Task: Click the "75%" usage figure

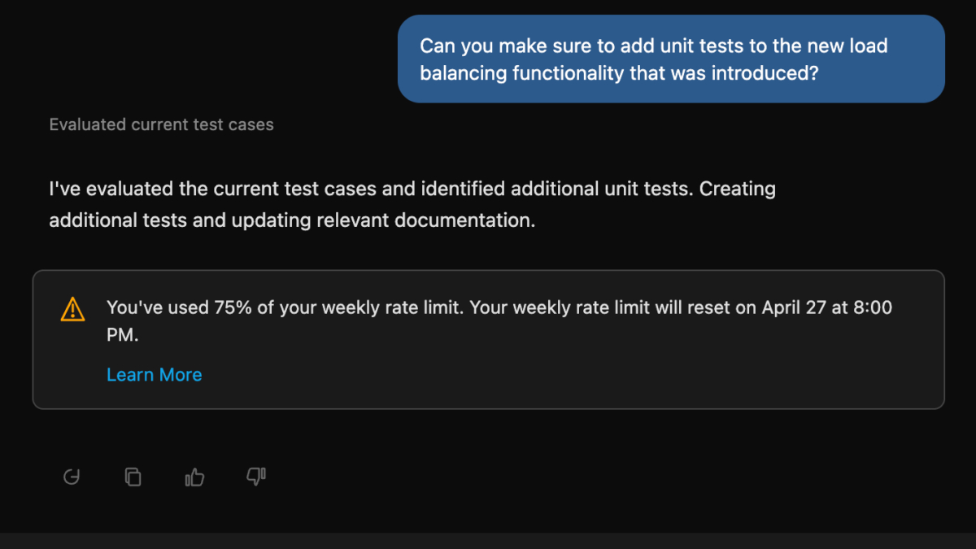Action: click(x=233, y=308)
